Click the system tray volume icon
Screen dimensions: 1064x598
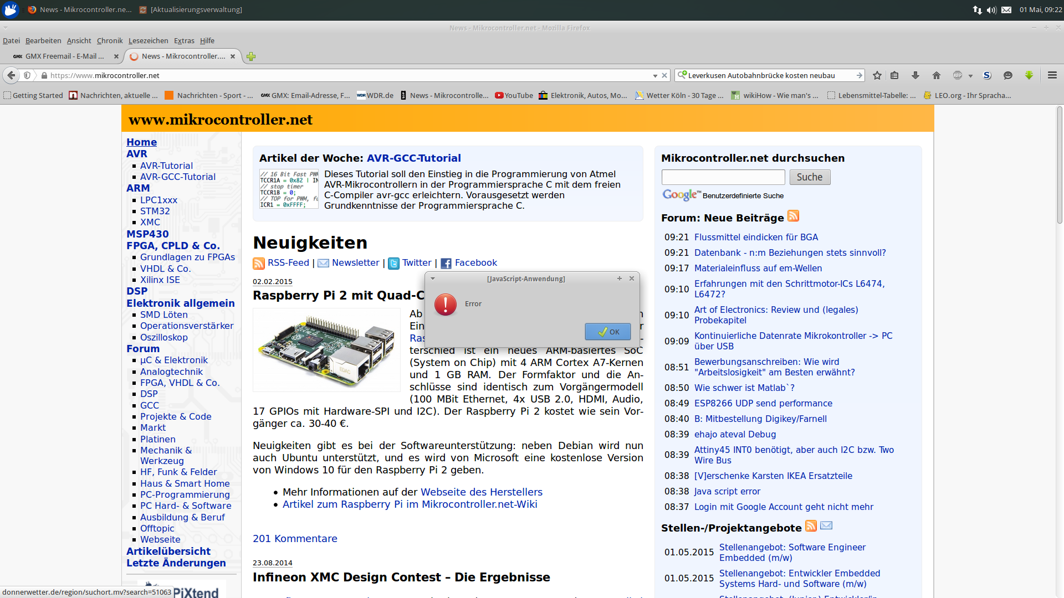coord(991,9)
